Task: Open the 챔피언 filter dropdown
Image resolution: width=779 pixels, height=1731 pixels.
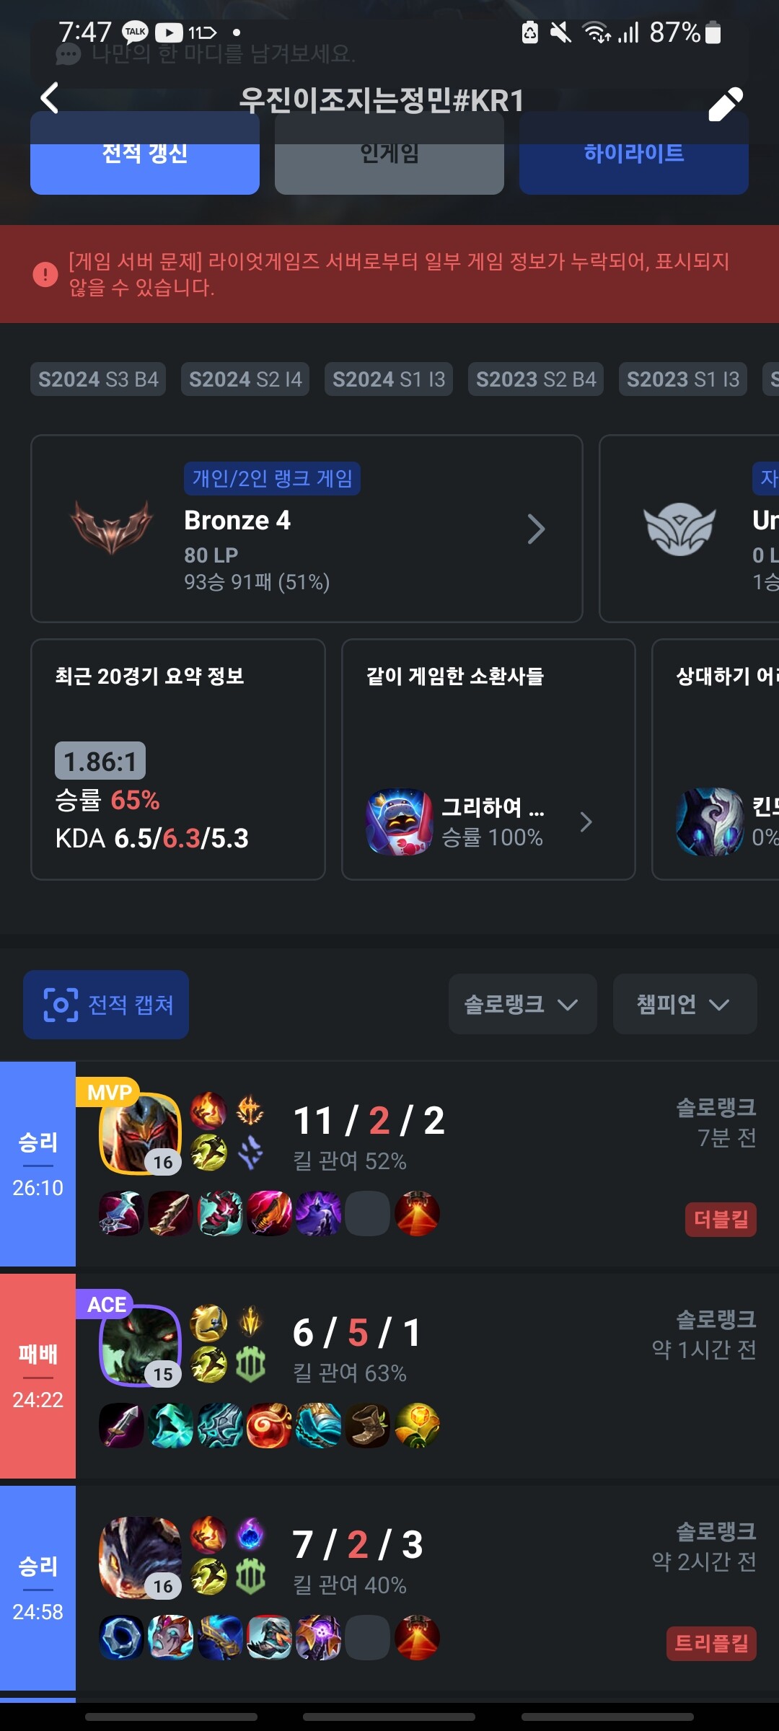Action: click(x=685, y=1004)
